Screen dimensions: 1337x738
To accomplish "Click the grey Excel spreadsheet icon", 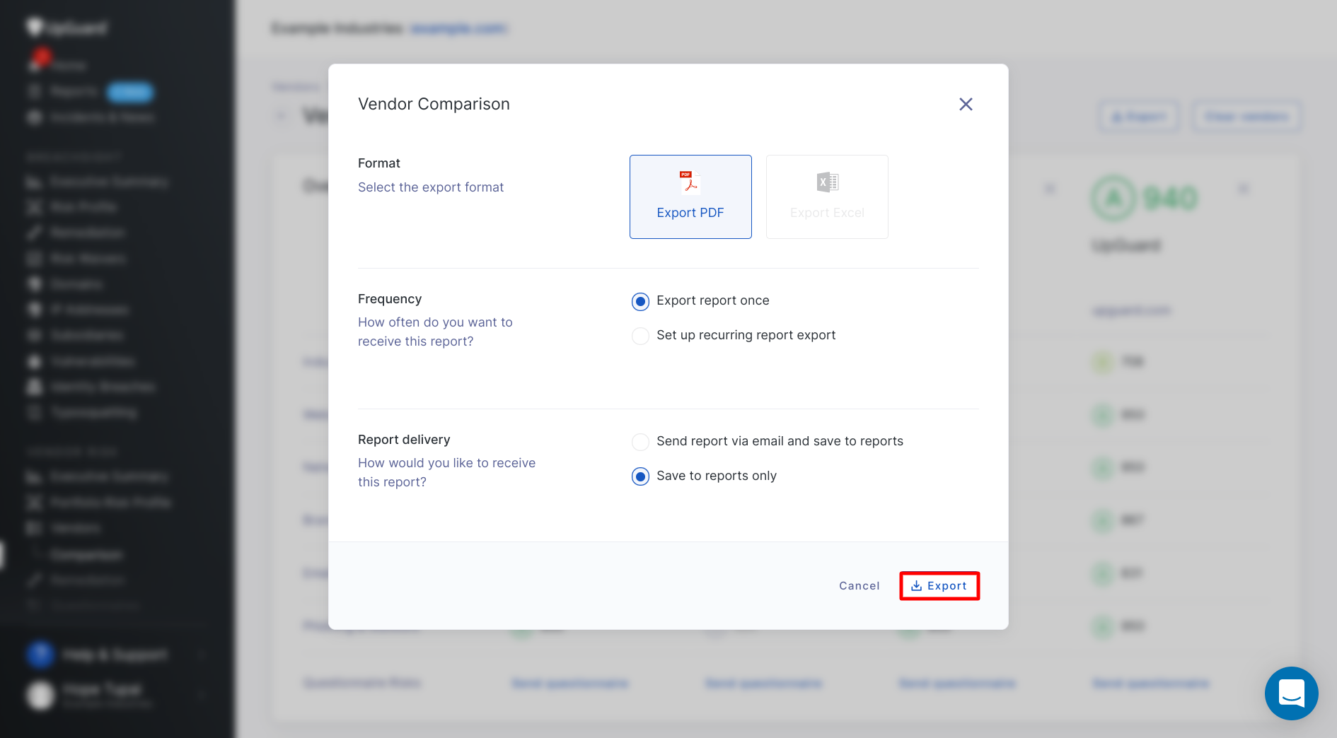I will 827,182.
